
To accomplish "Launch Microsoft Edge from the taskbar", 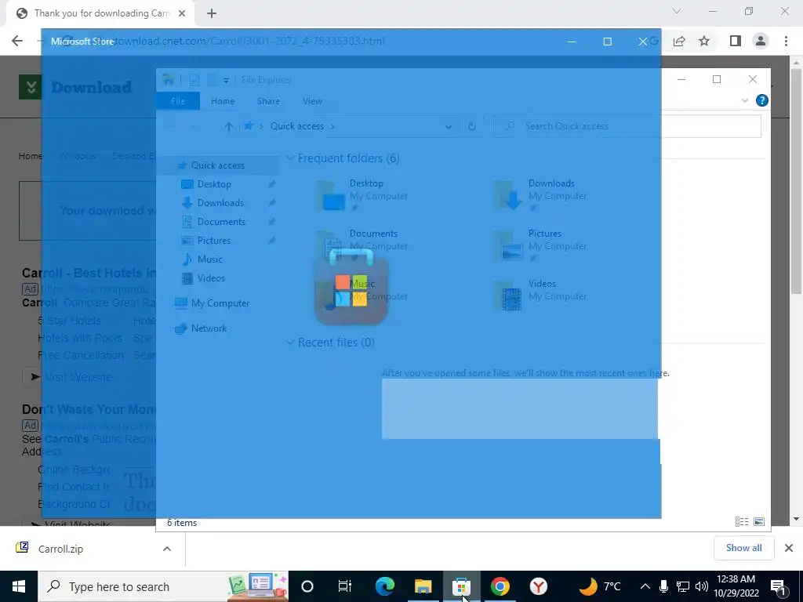I will click(x=385, y=586).
